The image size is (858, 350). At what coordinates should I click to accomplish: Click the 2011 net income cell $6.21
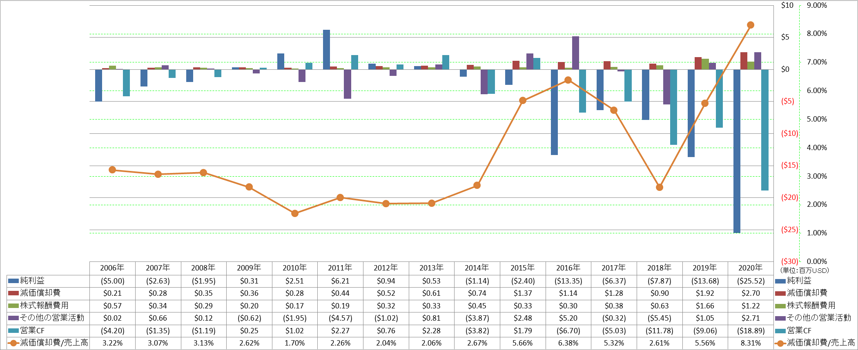click(340, 281)
